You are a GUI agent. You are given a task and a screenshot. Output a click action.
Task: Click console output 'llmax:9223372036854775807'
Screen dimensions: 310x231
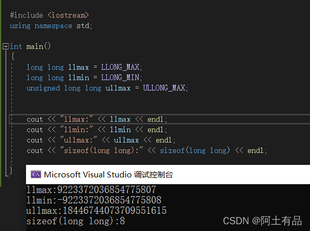pos(91,190)
